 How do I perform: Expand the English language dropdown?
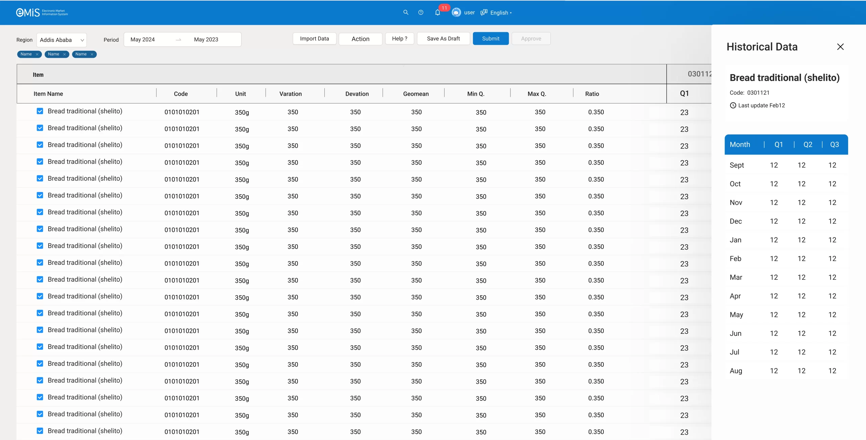point(501,13)
